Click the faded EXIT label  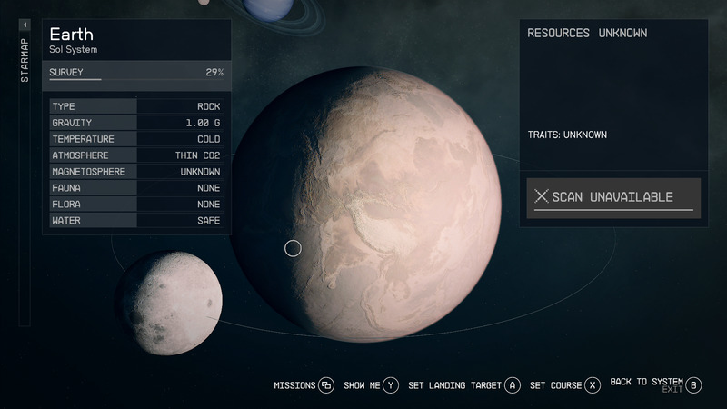point(672,390)
